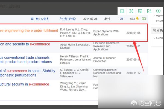Viewport: 164px width, 109px height.
Task: Click the mobile view icon in green toolbar
Action: click(122, 11)
